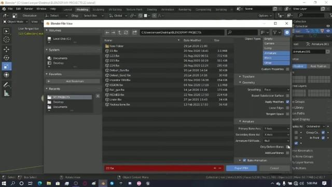Click Export FBX button
Image resolution: width=332 pixels, height=187 pixels.
coord(241,168)
